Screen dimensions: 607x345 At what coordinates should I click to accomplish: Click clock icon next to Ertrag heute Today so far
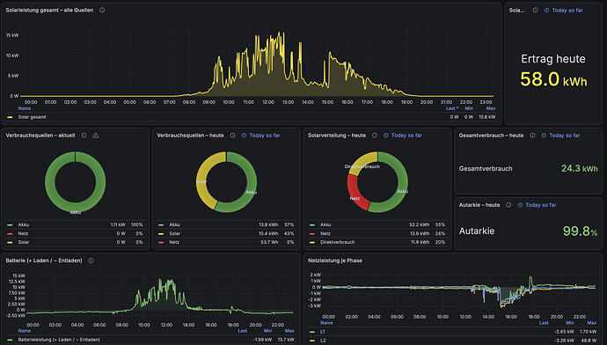tap(546, 10)
